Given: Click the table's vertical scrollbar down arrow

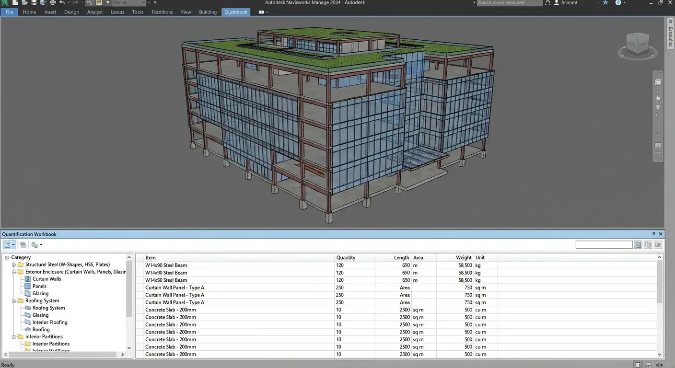Looking at the screenshot, I should pos(660,355).
